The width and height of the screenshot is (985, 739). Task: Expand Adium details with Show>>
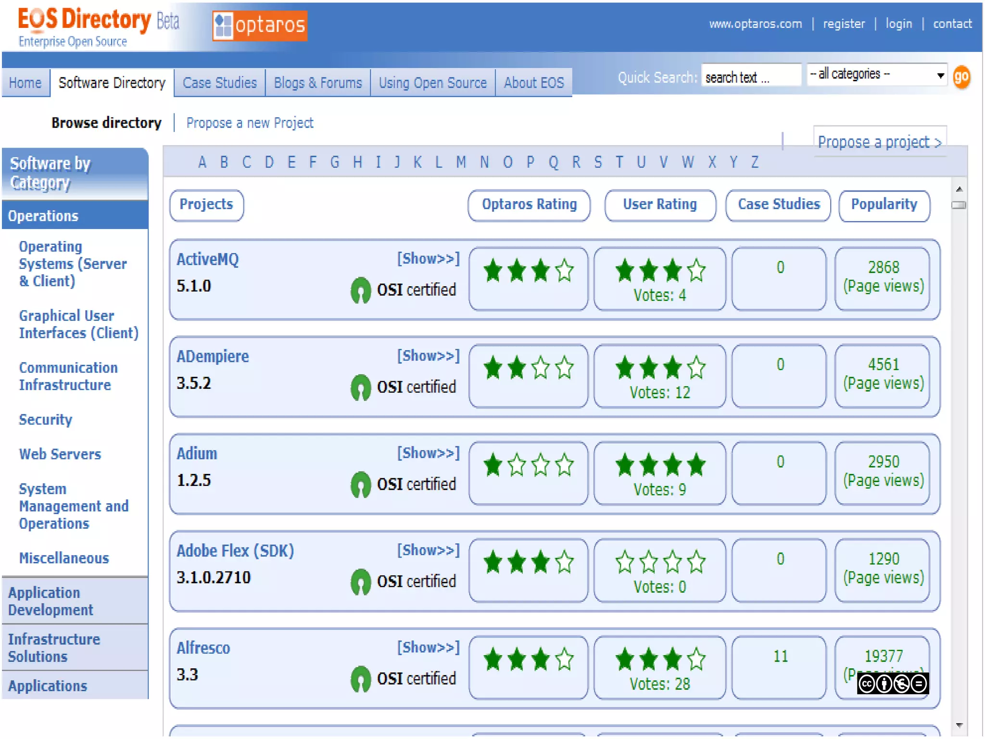click(428, 453)
